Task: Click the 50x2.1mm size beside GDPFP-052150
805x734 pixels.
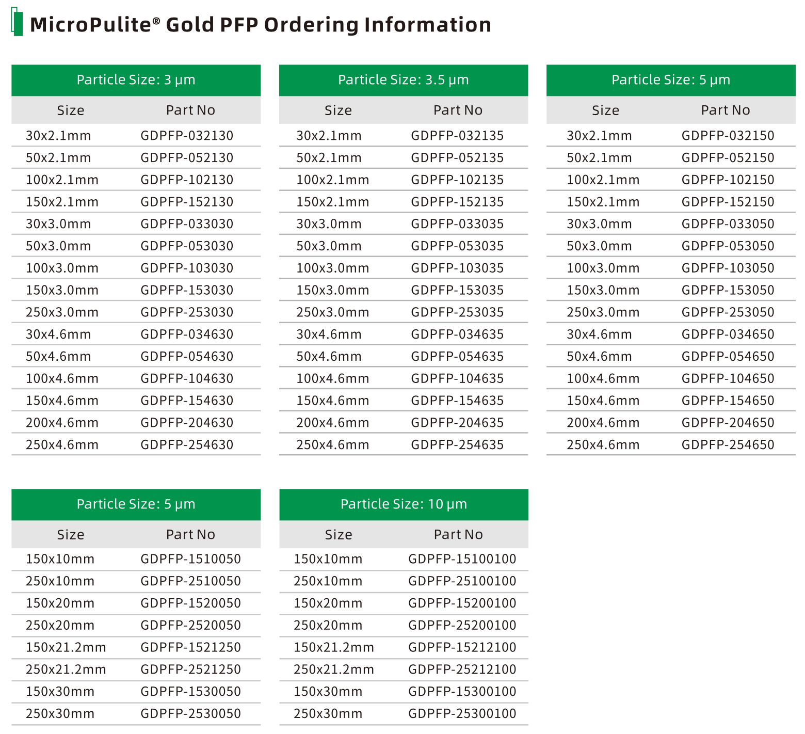Action: coord(599,158)
